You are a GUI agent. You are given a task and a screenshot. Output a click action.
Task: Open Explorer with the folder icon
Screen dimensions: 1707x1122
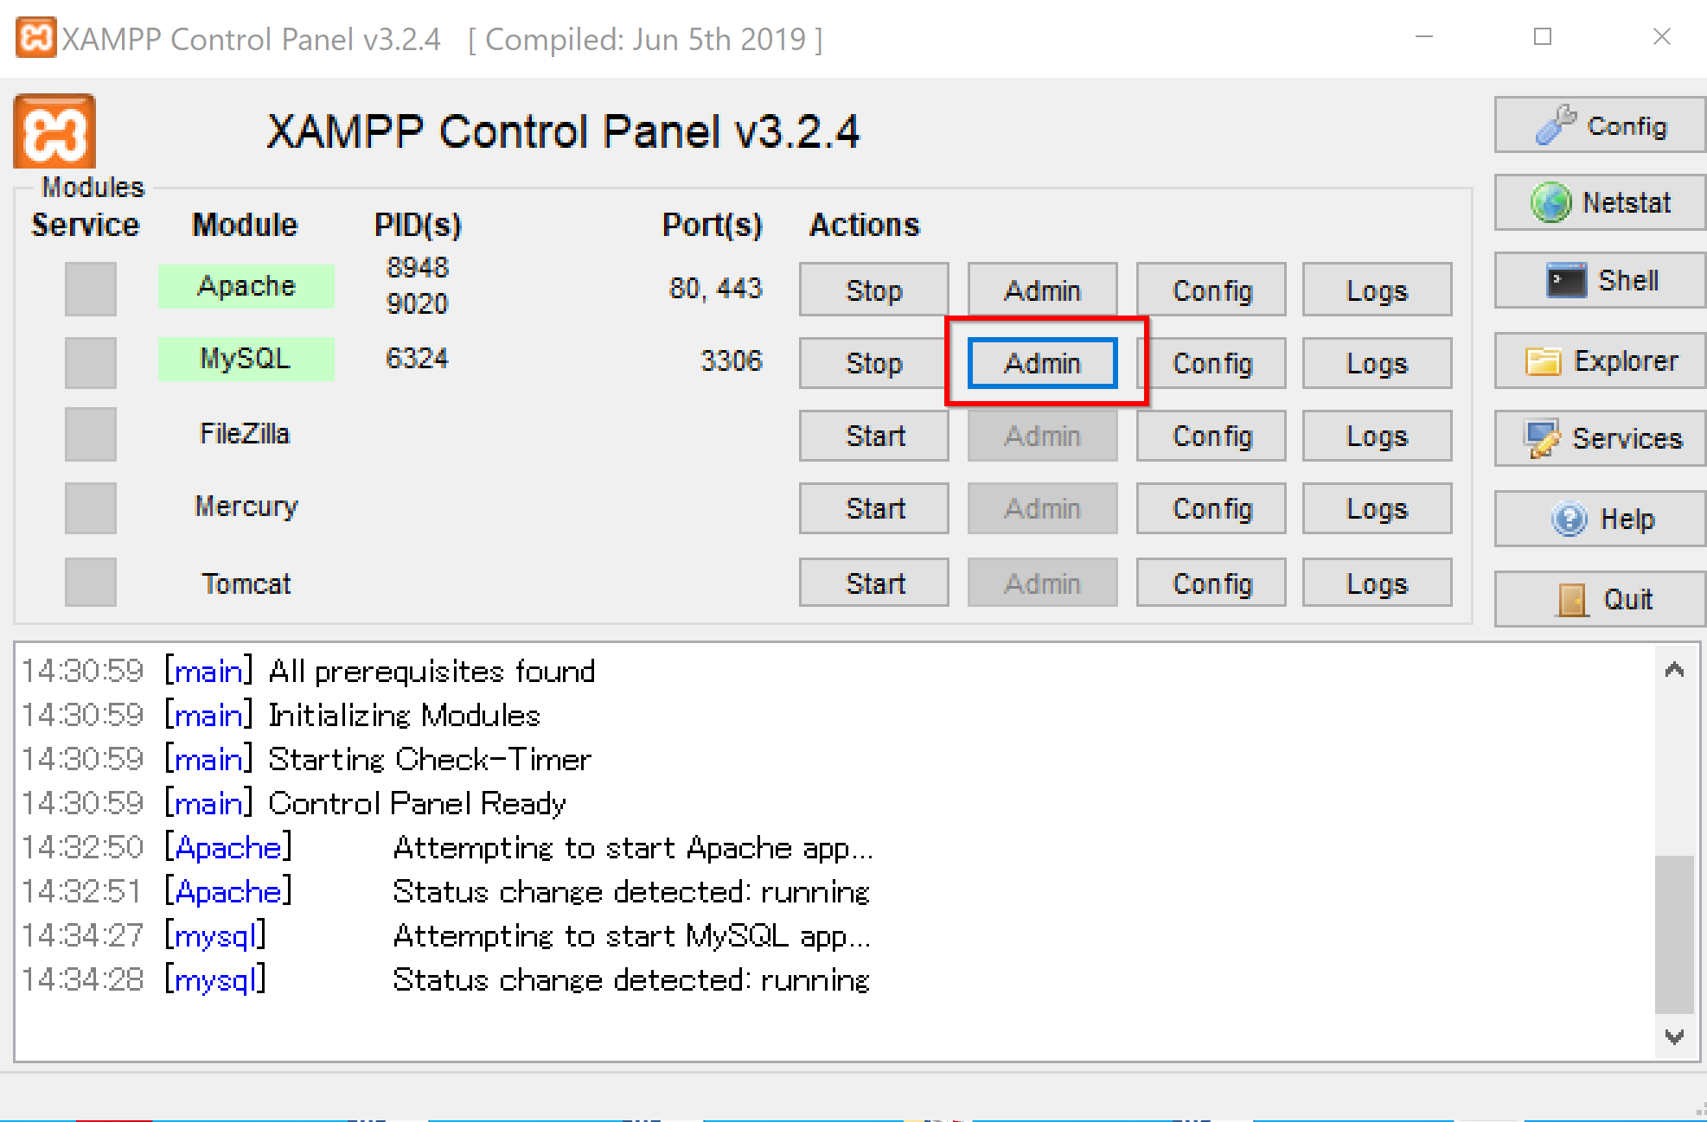(x=1600, y=360)
